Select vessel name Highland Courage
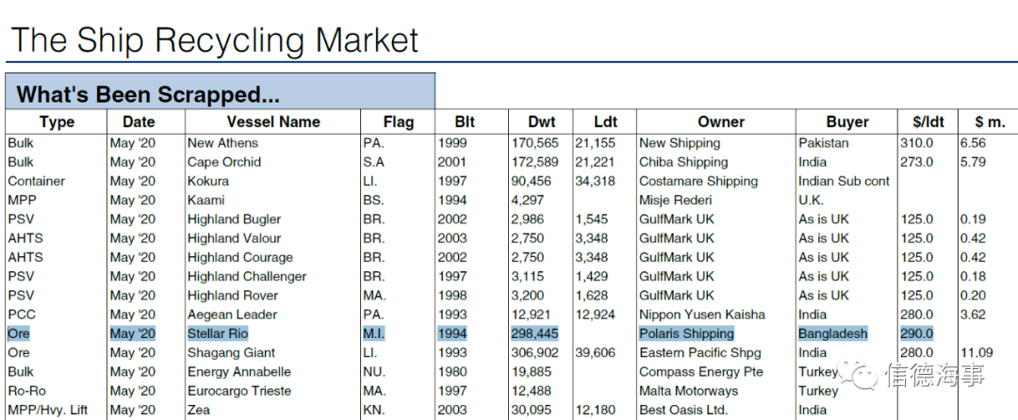 (x=240, y=257)
